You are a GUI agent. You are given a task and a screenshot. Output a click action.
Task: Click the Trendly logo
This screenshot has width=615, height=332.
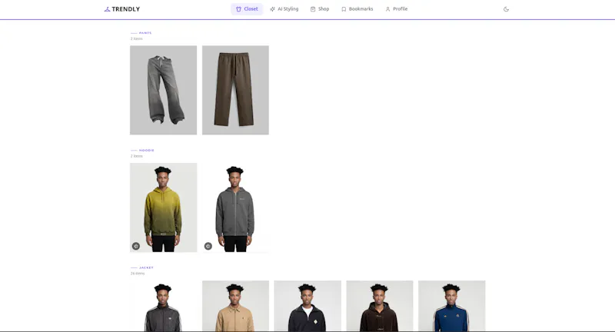[122, 9]
